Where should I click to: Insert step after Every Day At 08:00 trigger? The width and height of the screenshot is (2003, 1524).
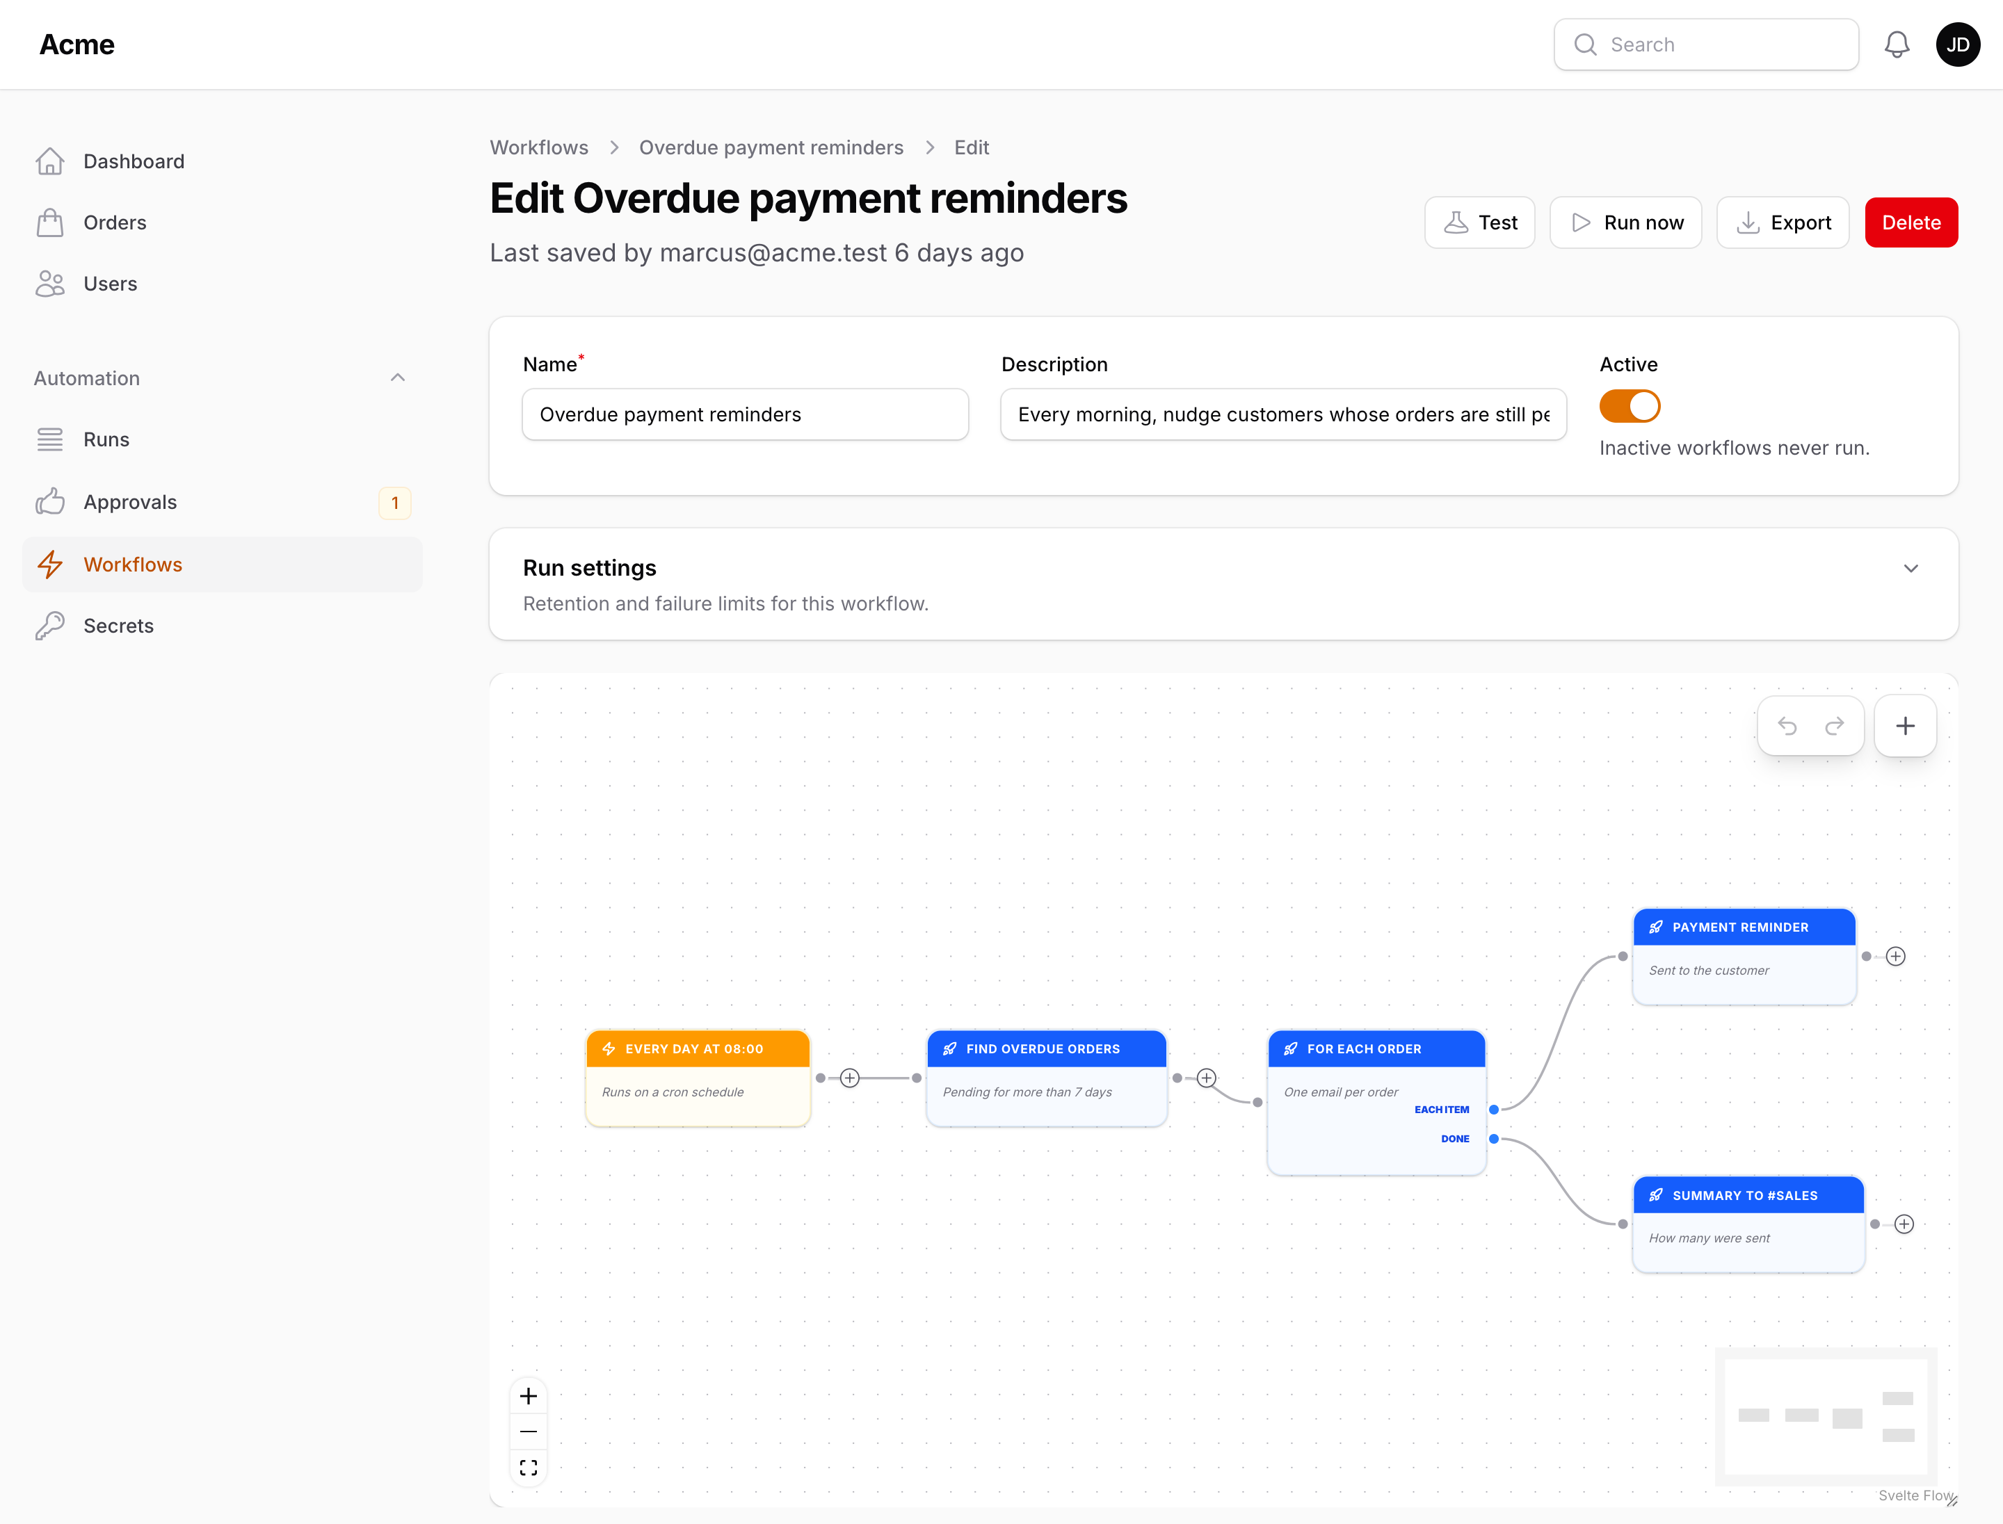(x=849, y=1078)
